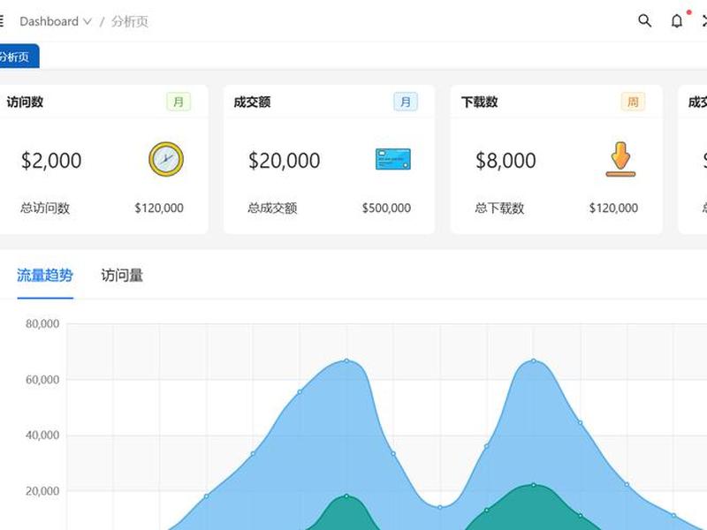Expand the Dashboard breadcrumb dropdown
The width and height of the screenshot is (707, 530).
(56, 21)
